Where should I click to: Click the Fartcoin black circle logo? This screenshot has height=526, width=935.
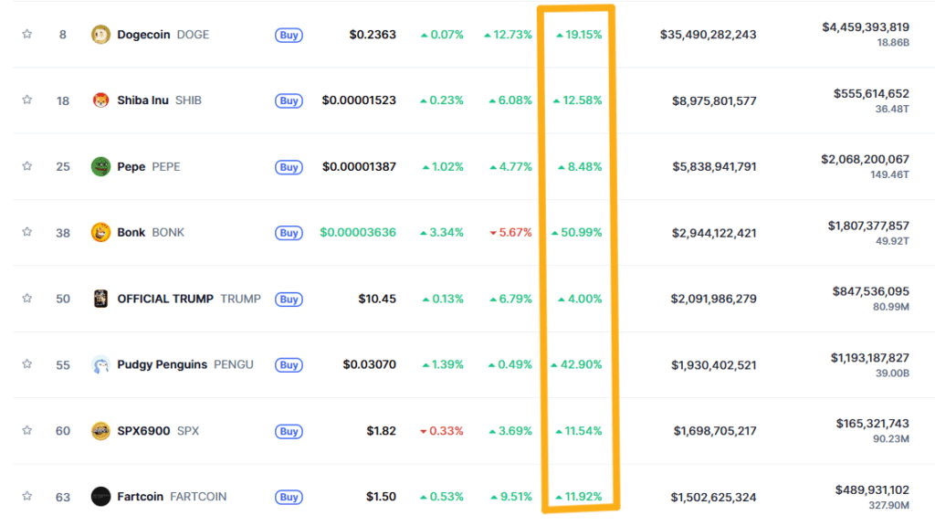(100, 496)
